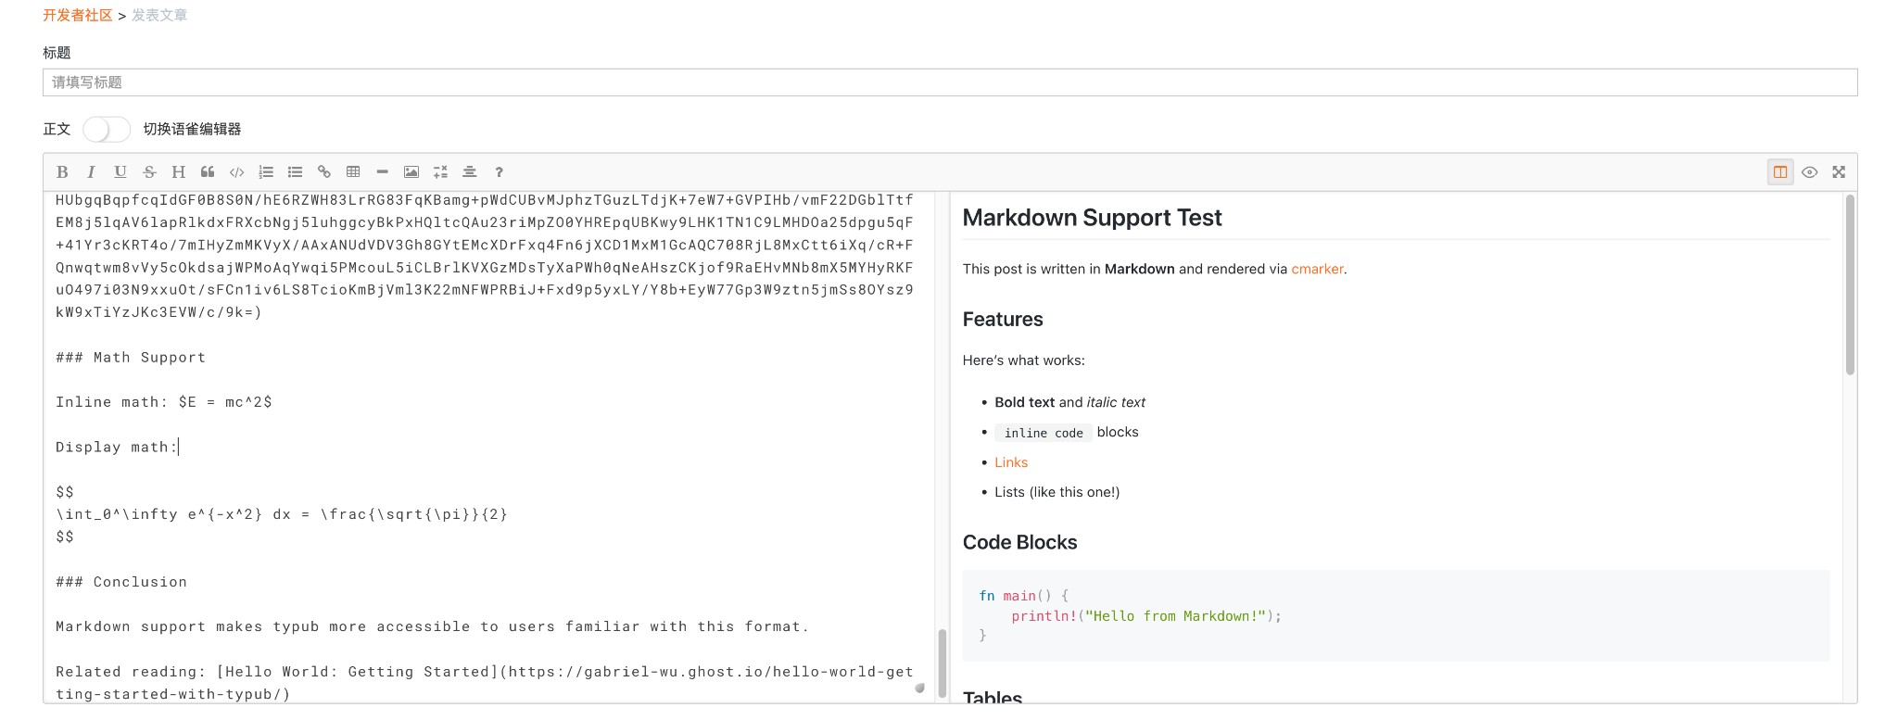The width and height of the screenshot is (1898, 720).
Task: Click the title input field 请填写标题
Action: (x=949, y=82)
